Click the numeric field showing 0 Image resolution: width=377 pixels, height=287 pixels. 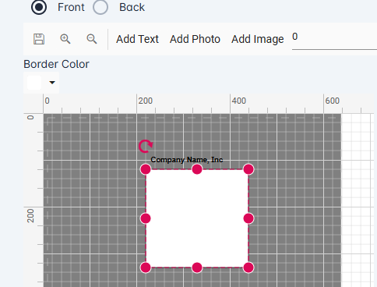click(x=334, y=39)
